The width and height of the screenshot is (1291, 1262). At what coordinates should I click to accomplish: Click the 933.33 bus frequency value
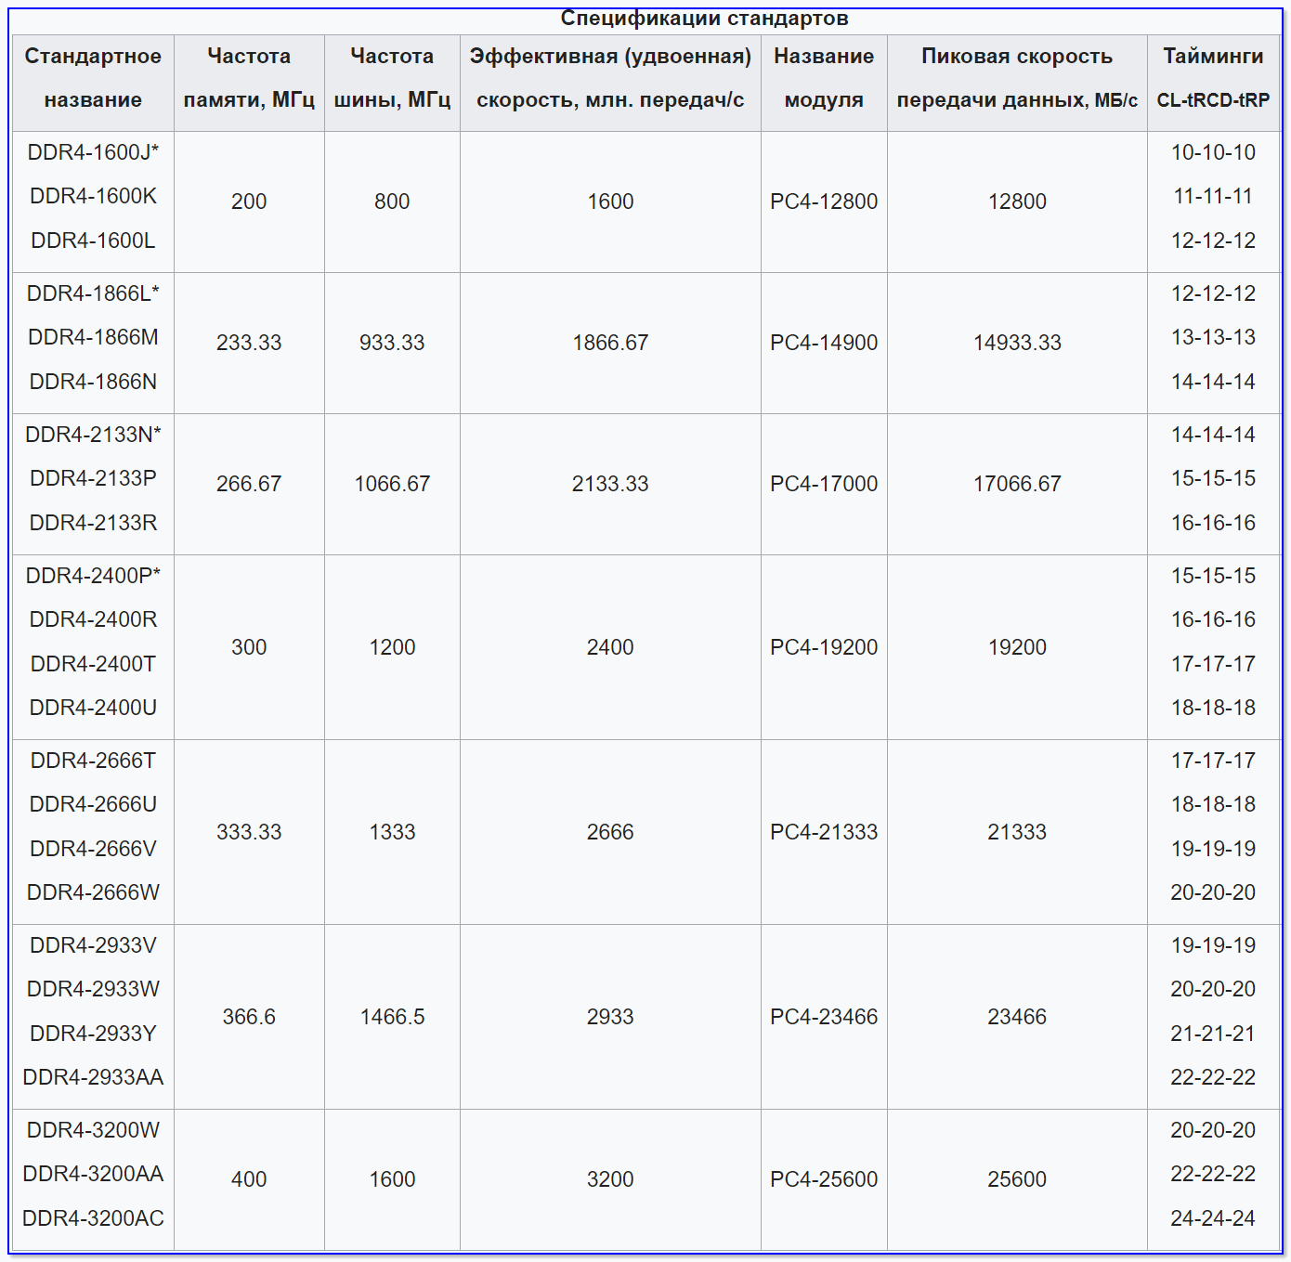[392, 343]
